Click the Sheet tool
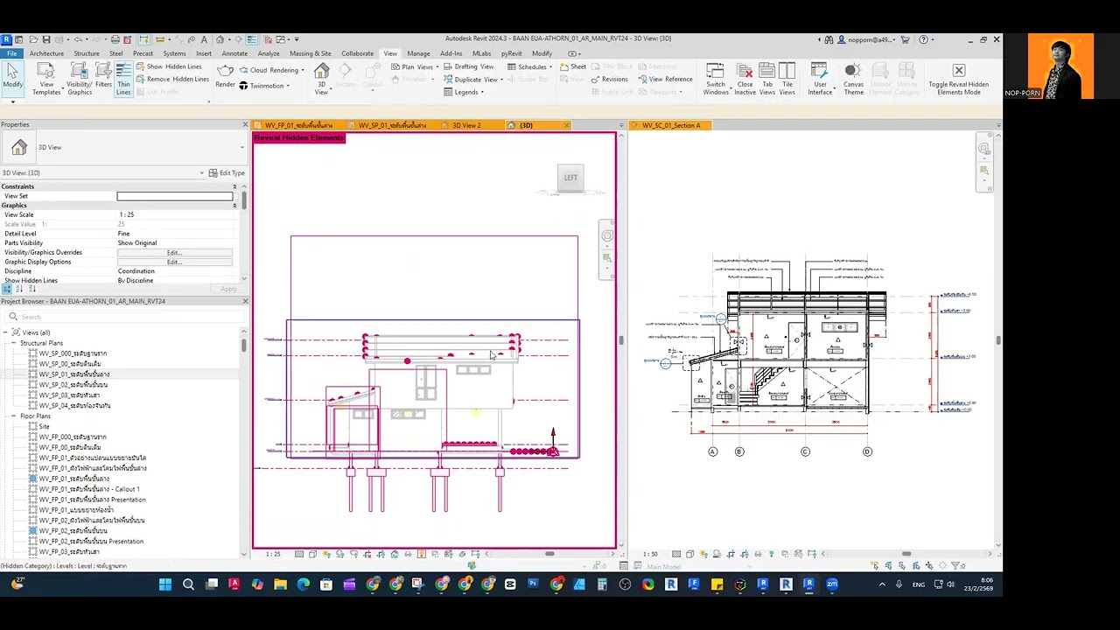1120x630 pixels. (x=573, y=66)
